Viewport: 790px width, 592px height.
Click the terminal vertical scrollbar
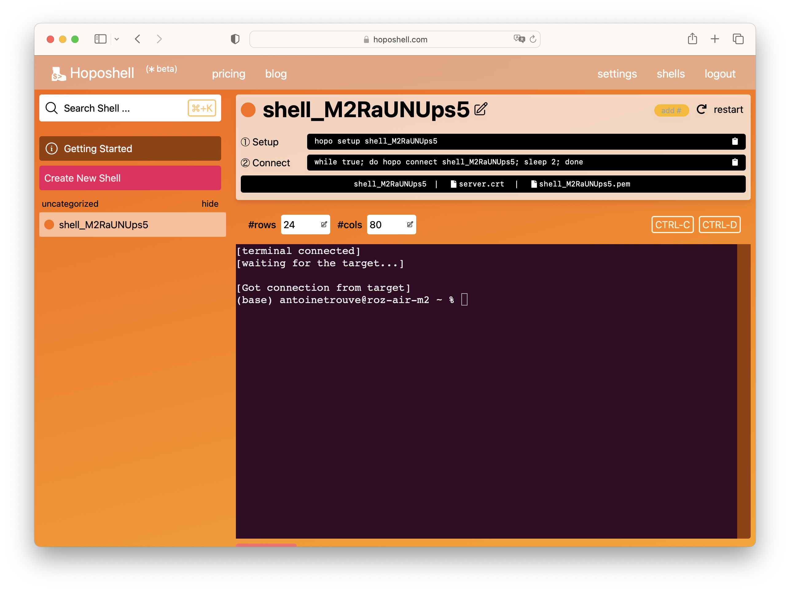(x=744, y=391)
